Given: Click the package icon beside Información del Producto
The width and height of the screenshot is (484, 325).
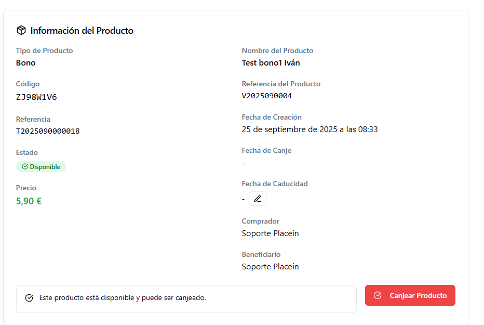Looking at the screenshot, I should point(21,30).
